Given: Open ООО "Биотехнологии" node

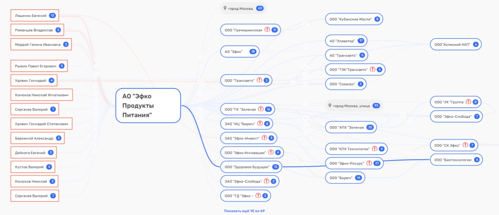Looking at the screenshot, I should [x=456, y=160].
